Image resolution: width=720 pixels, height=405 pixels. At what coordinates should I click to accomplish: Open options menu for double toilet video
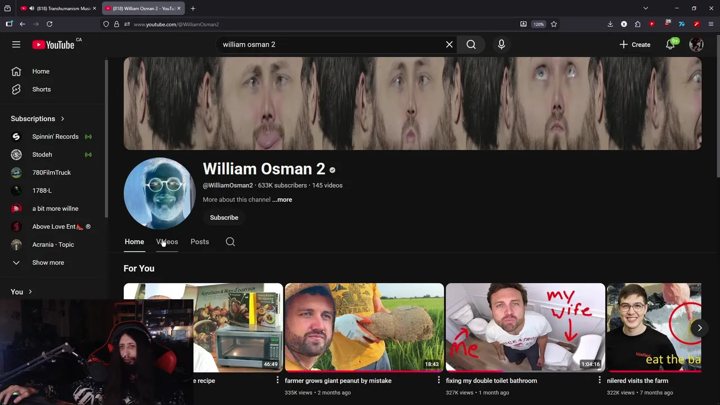(600, 381)
